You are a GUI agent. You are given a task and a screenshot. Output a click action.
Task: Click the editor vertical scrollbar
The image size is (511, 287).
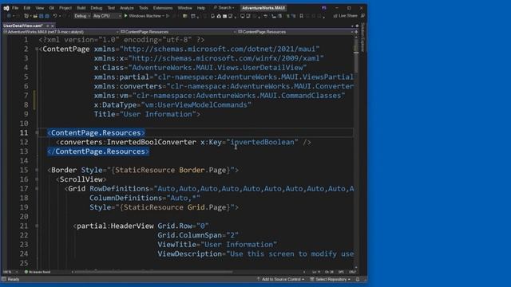click(x=356, y=153)
